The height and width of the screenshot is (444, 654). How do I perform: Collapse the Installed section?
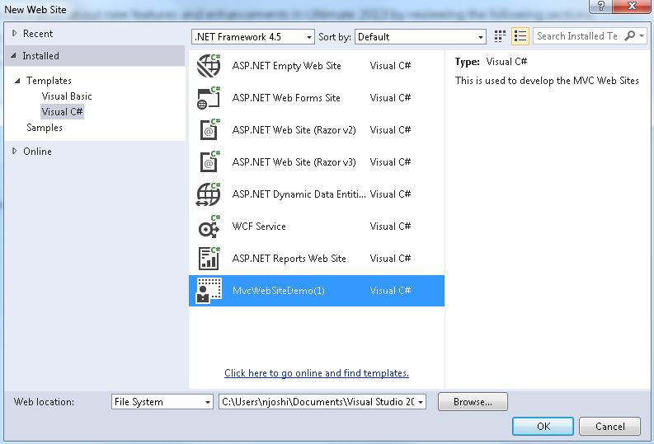[14, 55]
